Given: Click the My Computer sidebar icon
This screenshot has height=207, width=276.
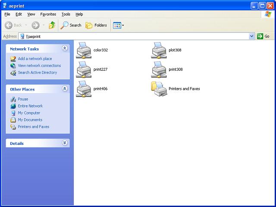Looking at the screenshot, I should 13,113.
